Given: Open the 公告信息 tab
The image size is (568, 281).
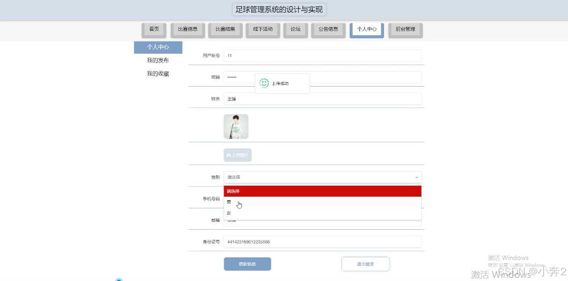Looking at the screenshot, I should [328, 29].
